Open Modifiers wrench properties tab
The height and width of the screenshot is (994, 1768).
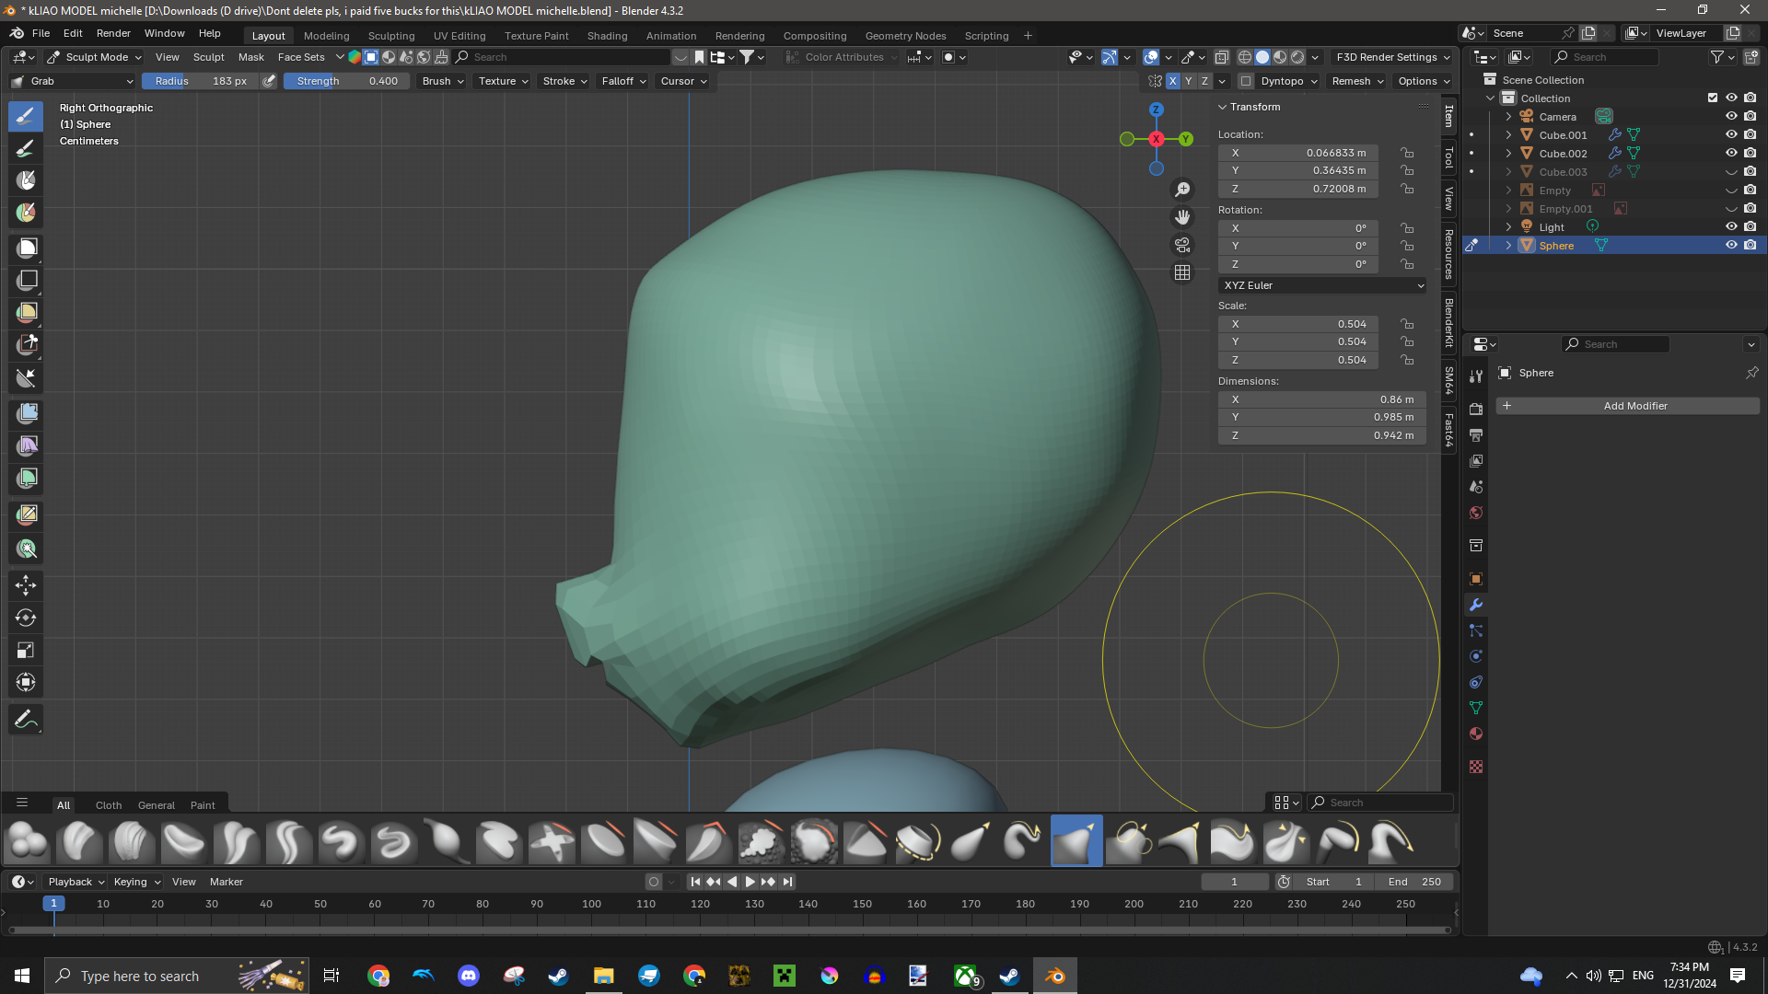(1476, 605)
